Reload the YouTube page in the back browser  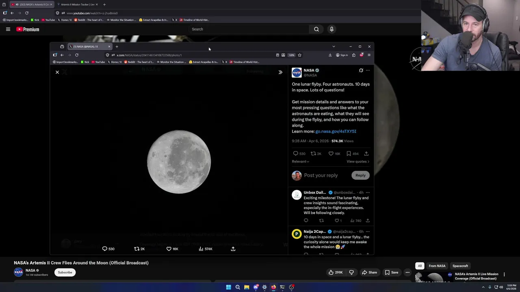[27, 13]
